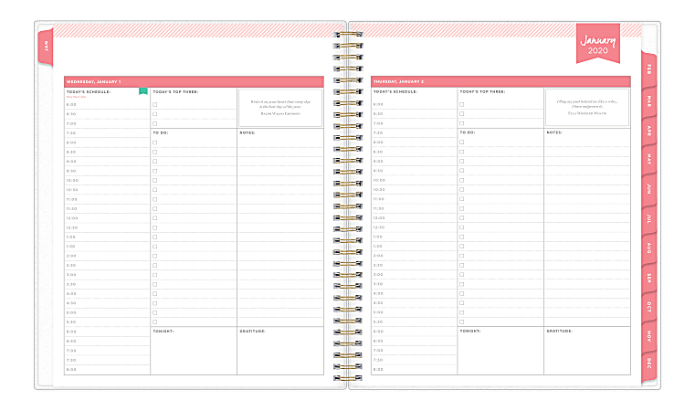
Task: Tick the first To Do checkbox on Wednesday
Action: point(155,142)
